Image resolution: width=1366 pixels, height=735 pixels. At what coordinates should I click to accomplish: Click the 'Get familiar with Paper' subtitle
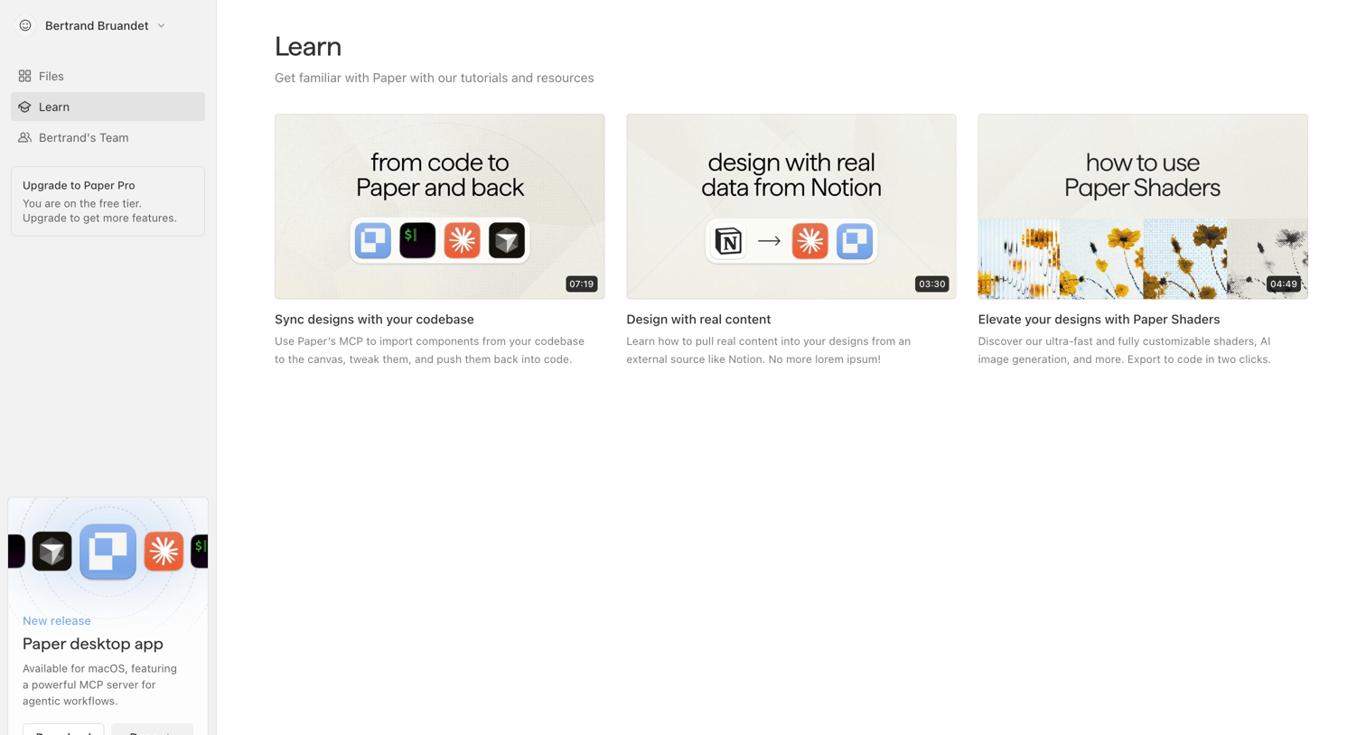click(435, 78)
